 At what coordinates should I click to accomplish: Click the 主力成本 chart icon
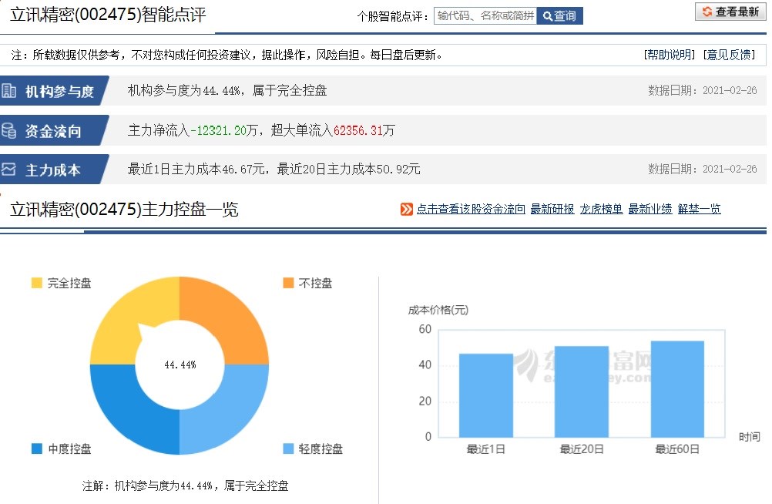(x=8, y=170)
